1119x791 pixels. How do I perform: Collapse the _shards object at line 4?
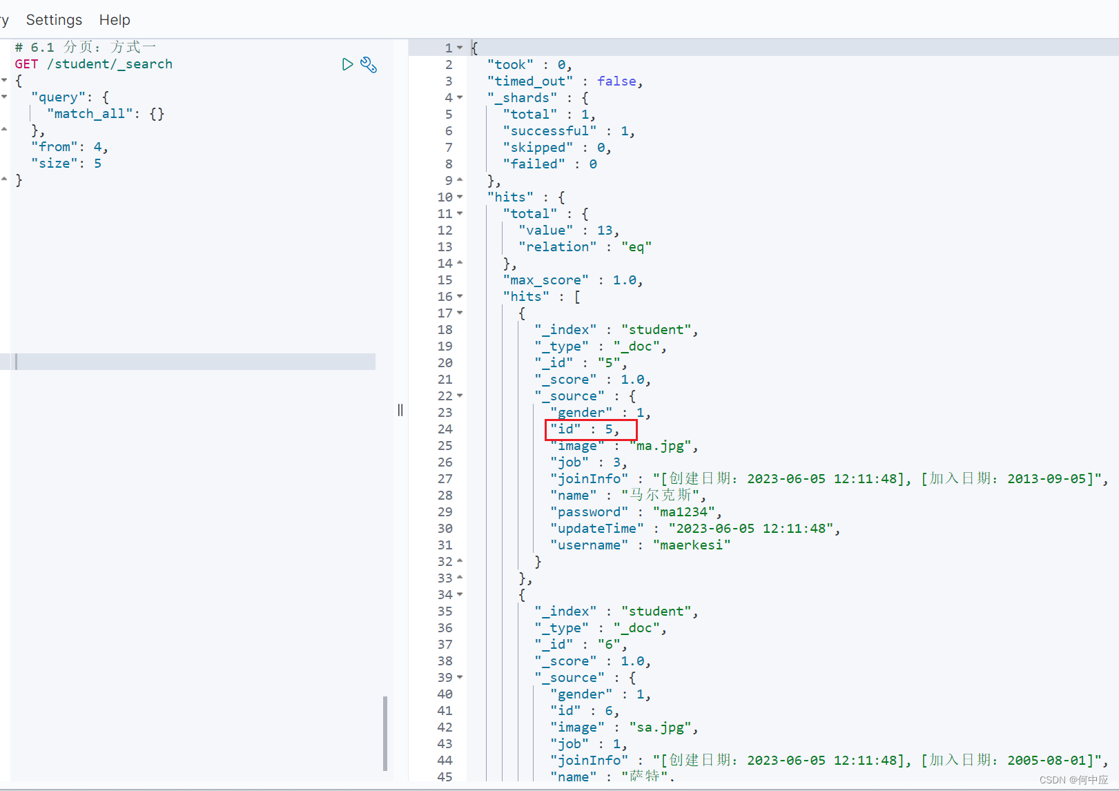coord(460,97)
